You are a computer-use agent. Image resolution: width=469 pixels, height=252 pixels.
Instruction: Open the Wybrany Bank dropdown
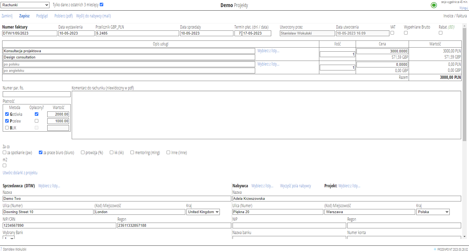coord(9,238)
